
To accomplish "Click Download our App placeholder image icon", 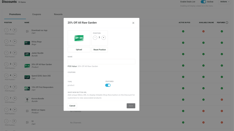I will point(27,31).
